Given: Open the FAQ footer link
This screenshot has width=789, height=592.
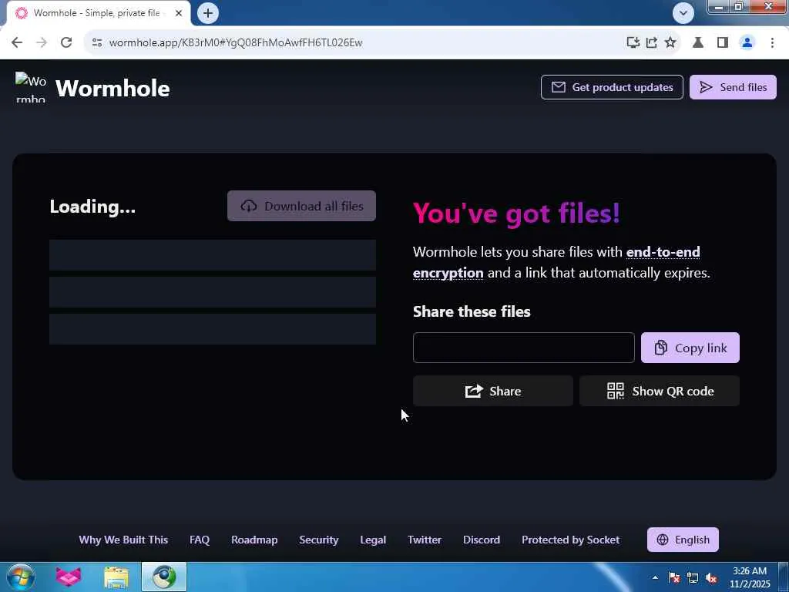Looking at the screenshot, I should [x=200, y=540].
